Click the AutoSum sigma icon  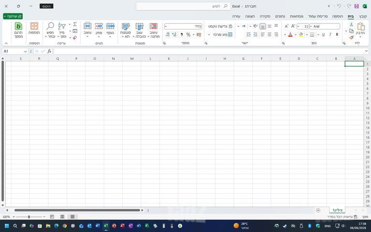tap(75, 24)
